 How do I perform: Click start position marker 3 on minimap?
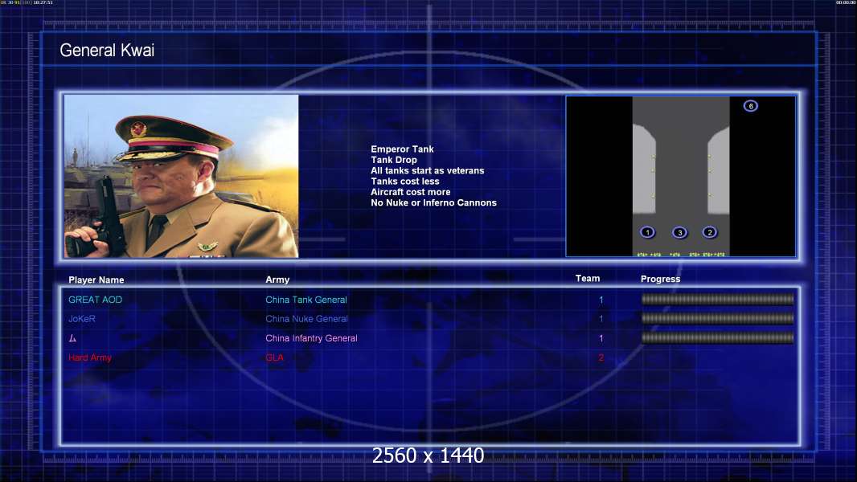pyautogui.click(x=679, y=232)
